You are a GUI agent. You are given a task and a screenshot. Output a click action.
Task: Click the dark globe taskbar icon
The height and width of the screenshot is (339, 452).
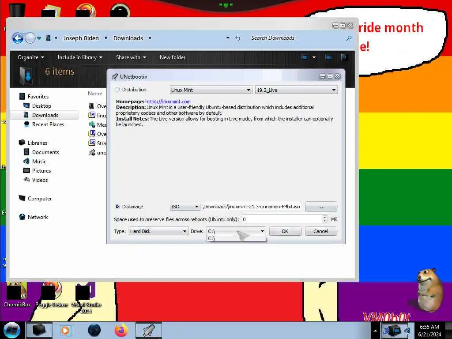tap(94, 330)
